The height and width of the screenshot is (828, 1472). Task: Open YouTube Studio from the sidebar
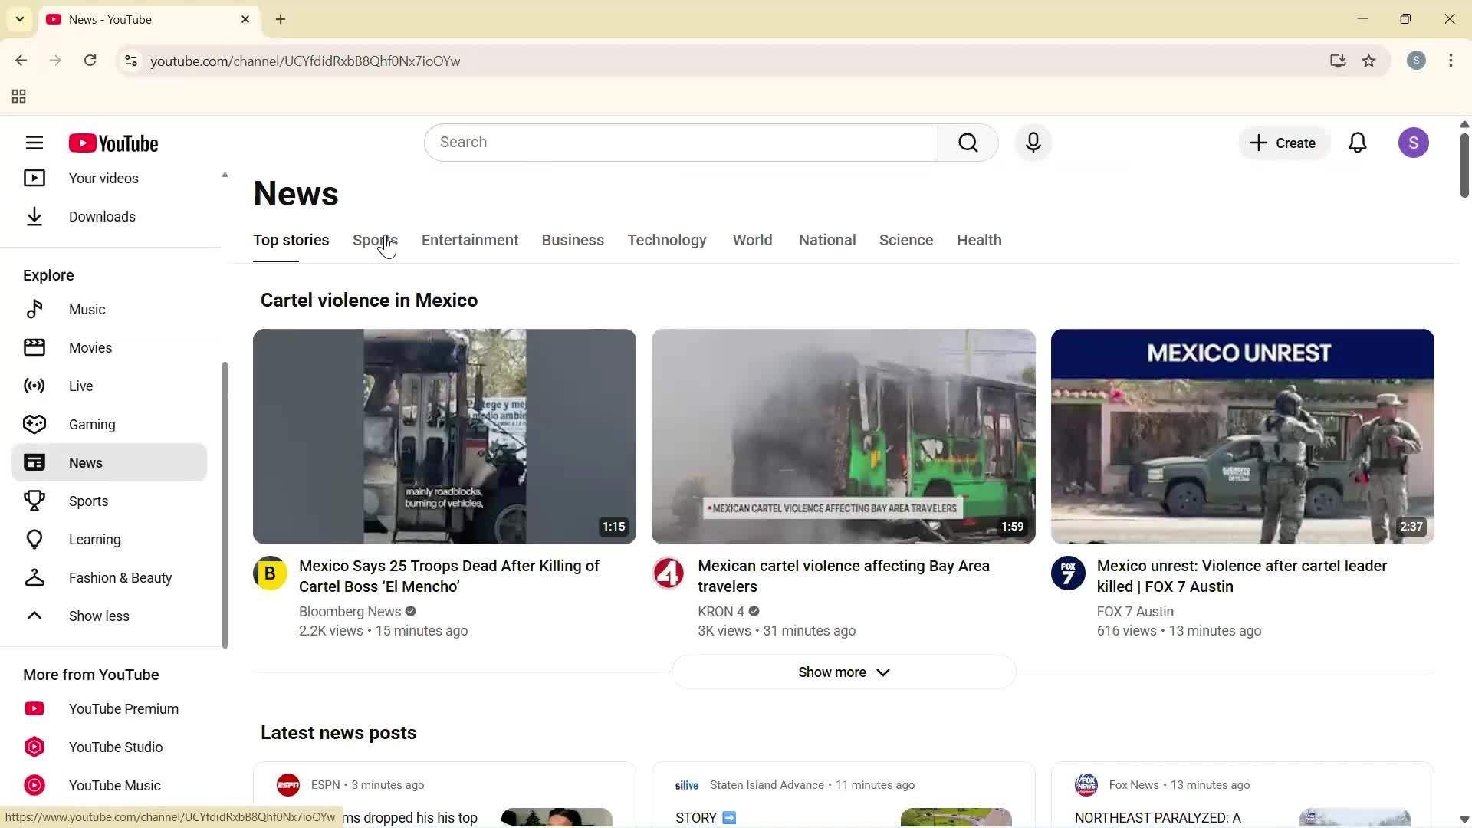pos(116,747)
